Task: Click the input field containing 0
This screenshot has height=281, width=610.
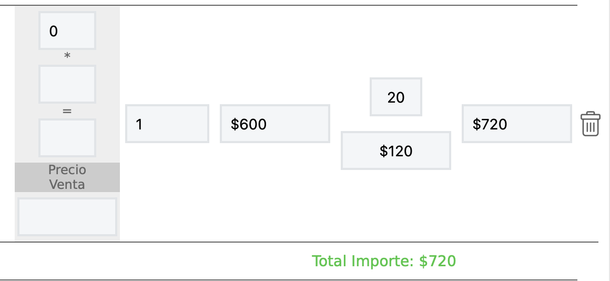Action: [67, 31]
